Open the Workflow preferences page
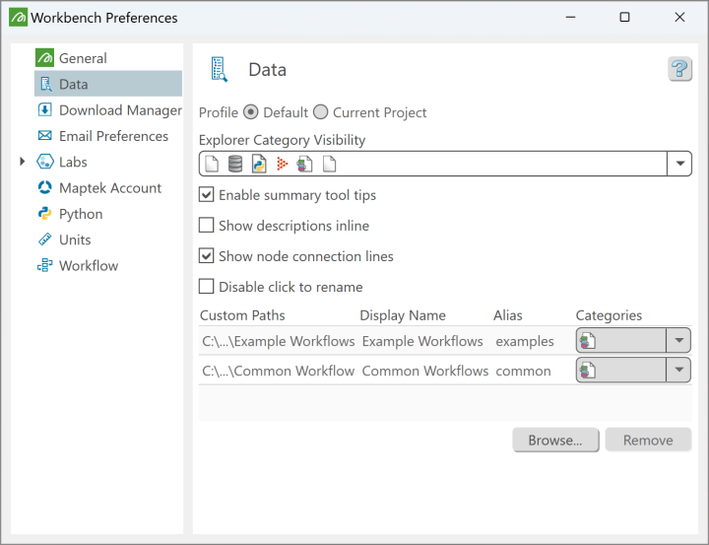The height and width of the screenshot is (545, 709). 88,266
